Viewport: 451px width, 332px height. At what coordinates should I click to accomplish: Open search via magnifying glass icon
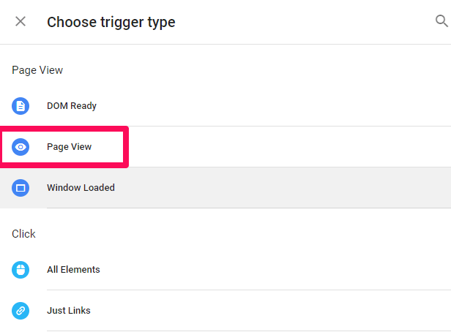(x=441, y=21)
